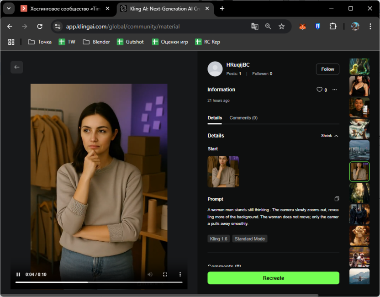Click the video progress bar
Image resolution: width=380 pixels, height=297 pixels.
99,282
